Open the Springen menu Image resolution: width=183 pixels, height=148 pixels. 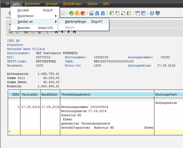click(51, 4)
